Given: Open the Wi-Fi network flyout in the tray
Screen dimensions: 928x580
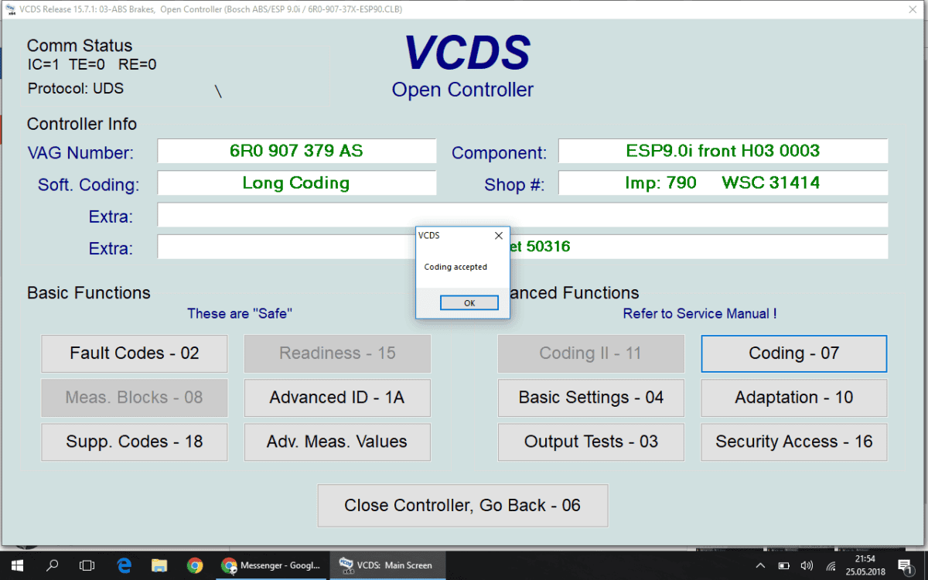Looking at the screenshot, I should tap(831, 565).
